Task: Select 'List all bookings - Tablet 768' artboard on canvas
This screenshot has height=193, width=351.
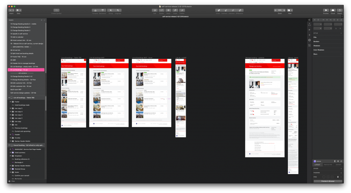Action: tap(73, 93)
